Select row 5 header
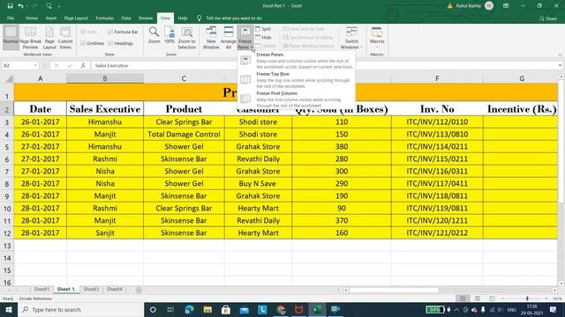This screenshot has width=565, height=317. tap(7, 147)
